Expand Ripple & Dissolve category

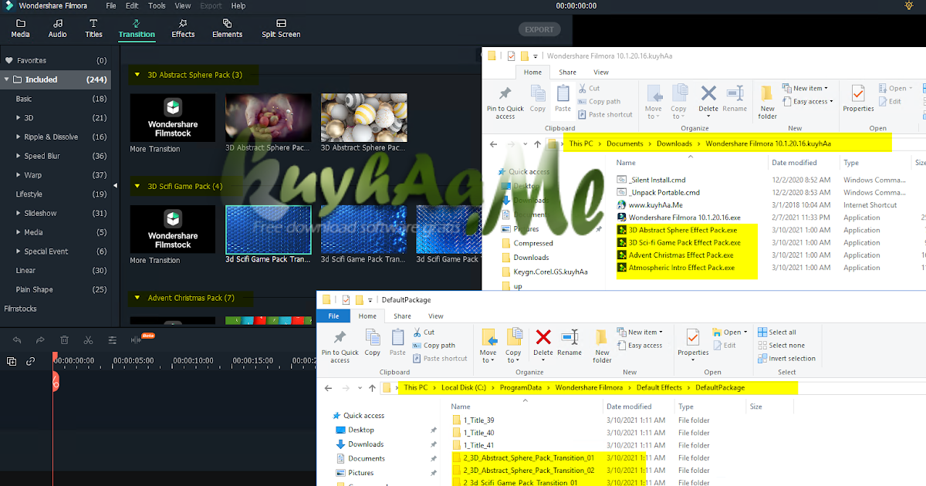19,137
